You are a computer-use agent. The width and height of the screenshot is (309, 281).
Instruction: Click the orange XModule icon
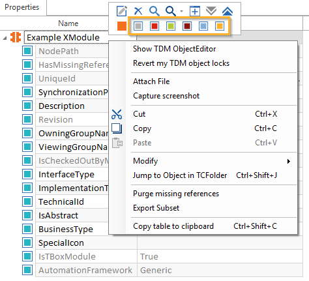[x=16, y=37]
